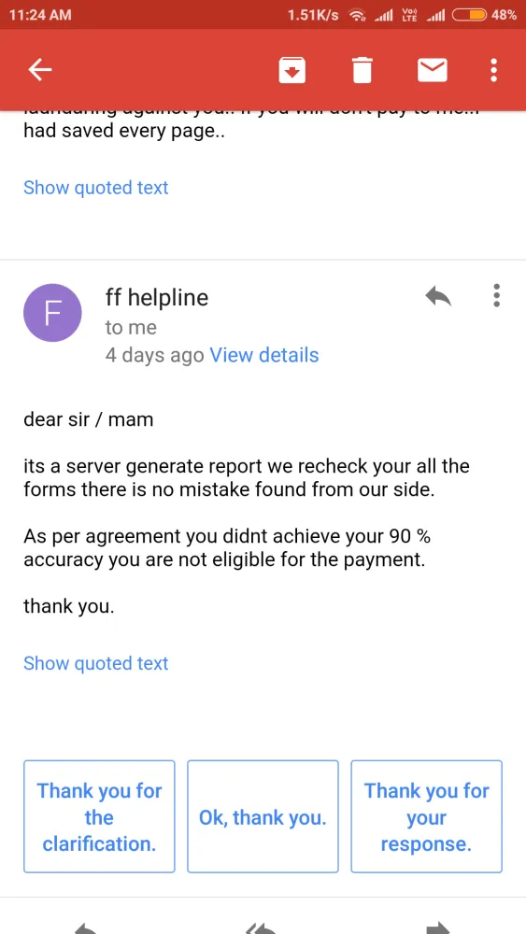This screenshot has height=934, width=526.
Task: Tap the ff helpline sender name
Action: pos(157,297)
